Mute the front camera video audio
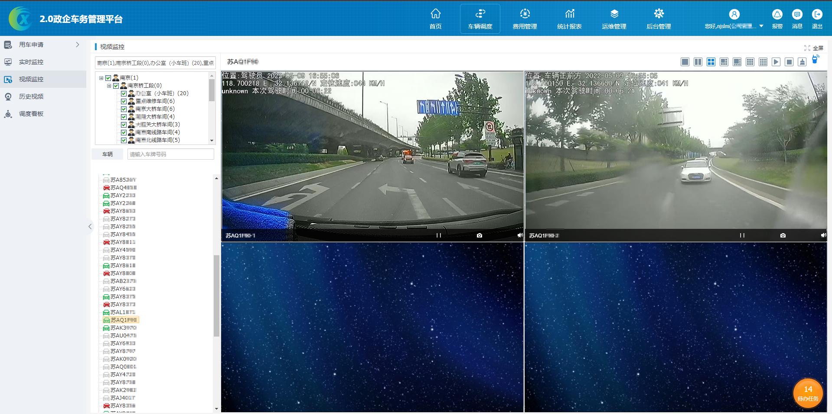Viewport: 832px width, 414px height. point(823,235)
